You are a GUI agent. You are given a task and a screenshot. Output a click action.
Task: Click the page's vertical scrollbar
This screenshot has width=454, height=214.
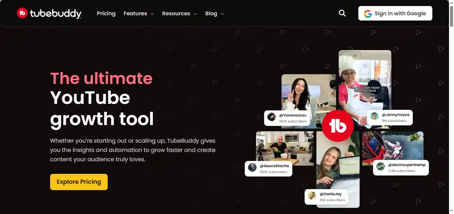pyautogui.click(x=451, y=107)
